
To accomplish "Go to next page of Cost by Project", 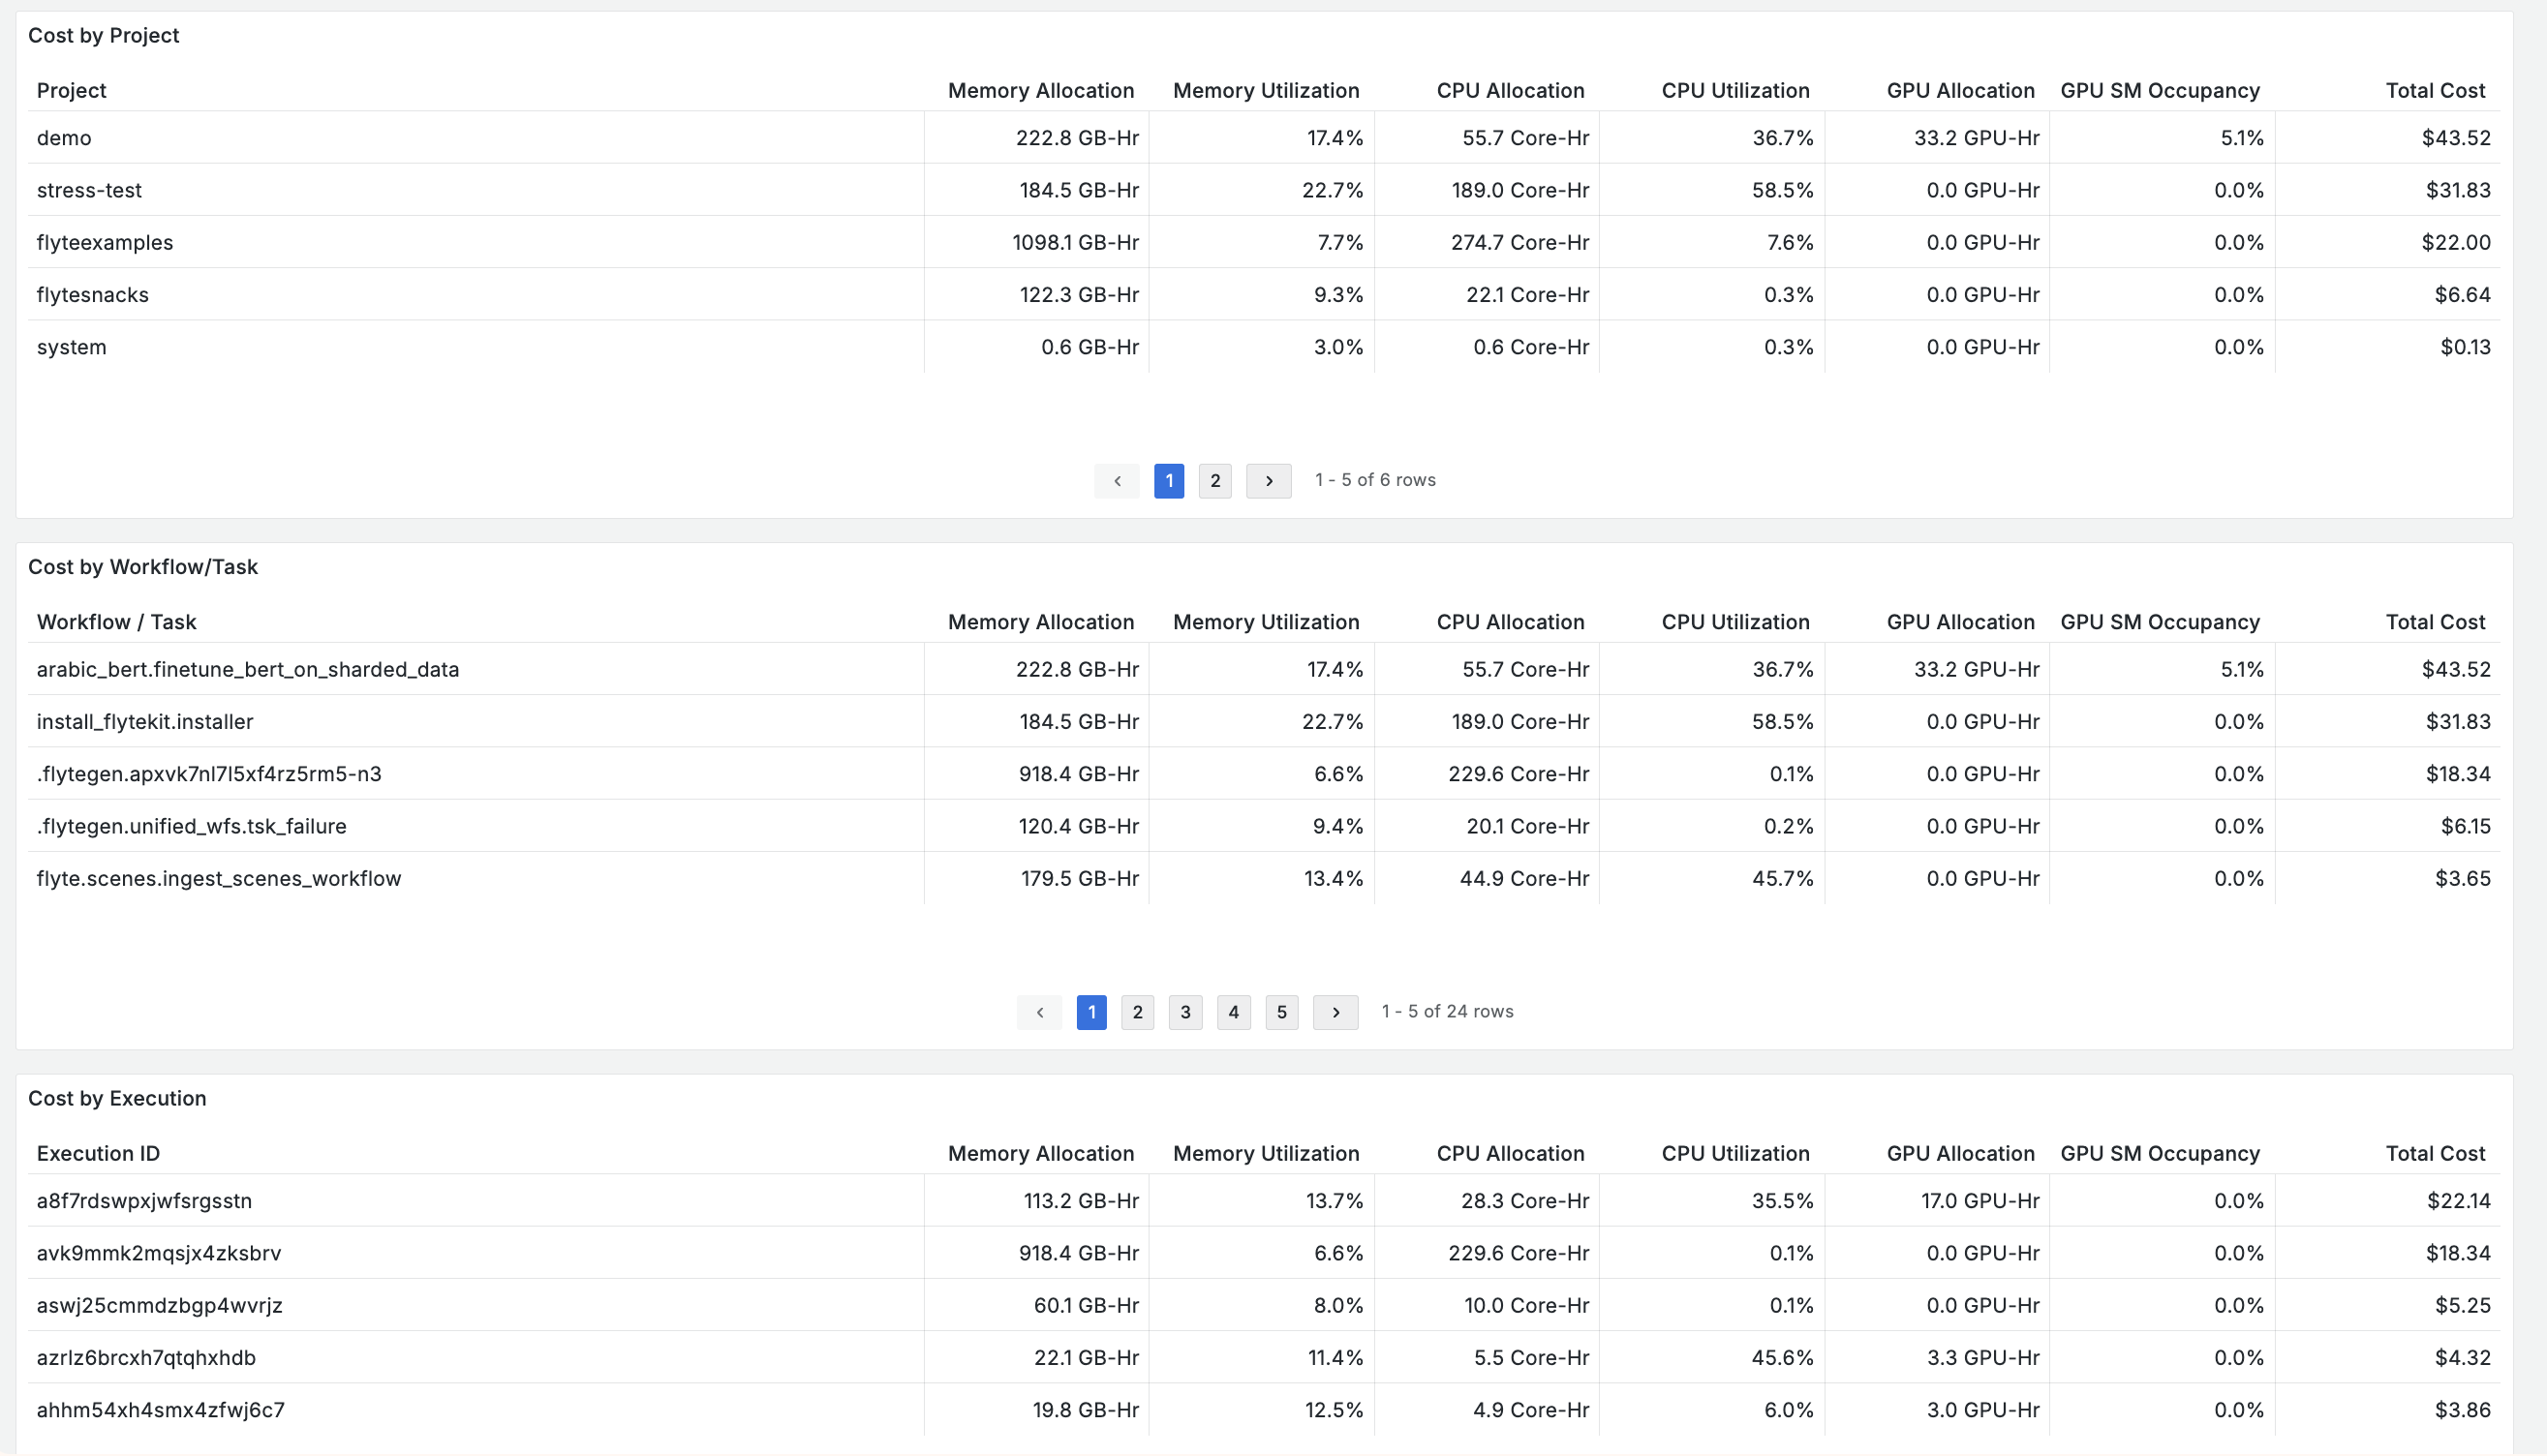I will [1268, 481].
